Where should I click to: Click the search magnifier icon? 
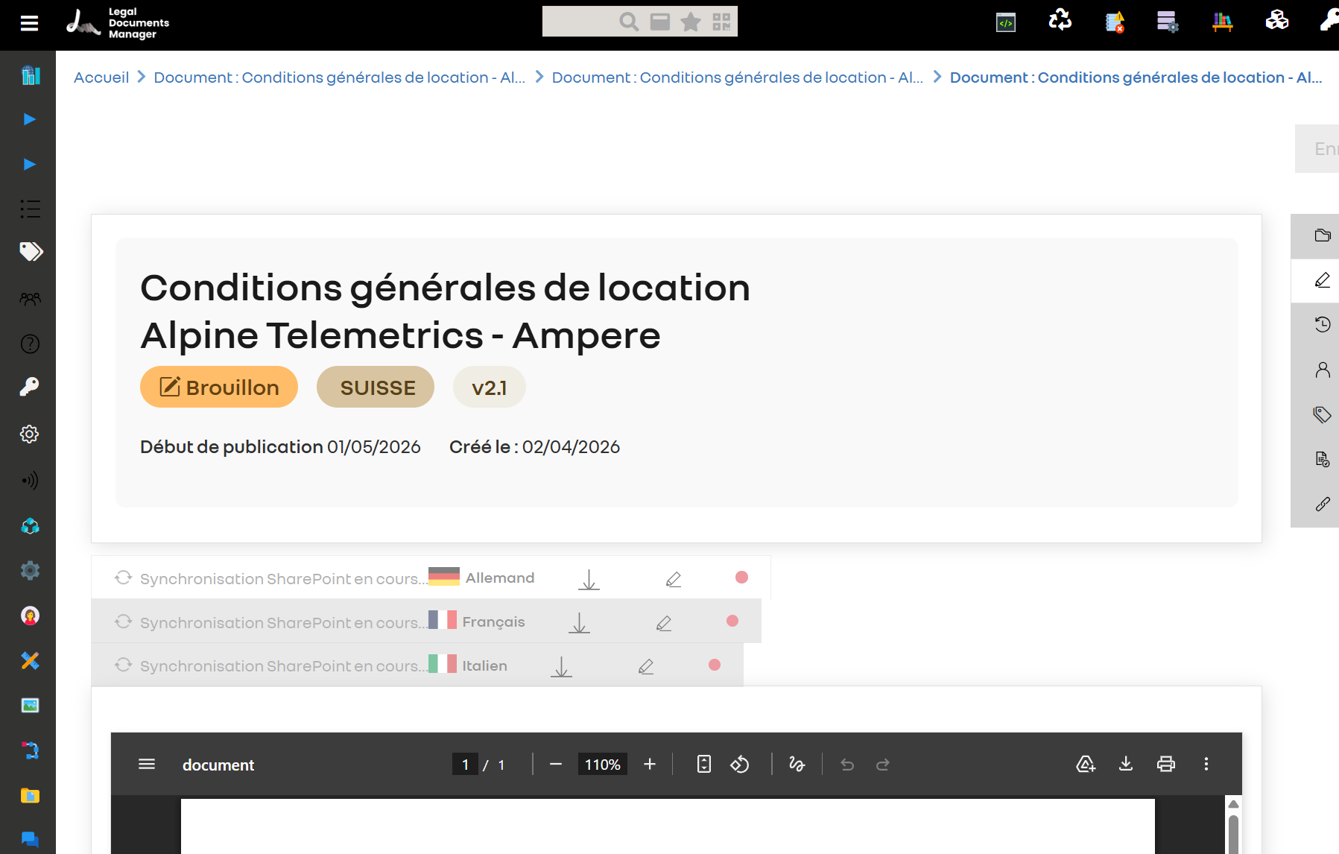629,22
